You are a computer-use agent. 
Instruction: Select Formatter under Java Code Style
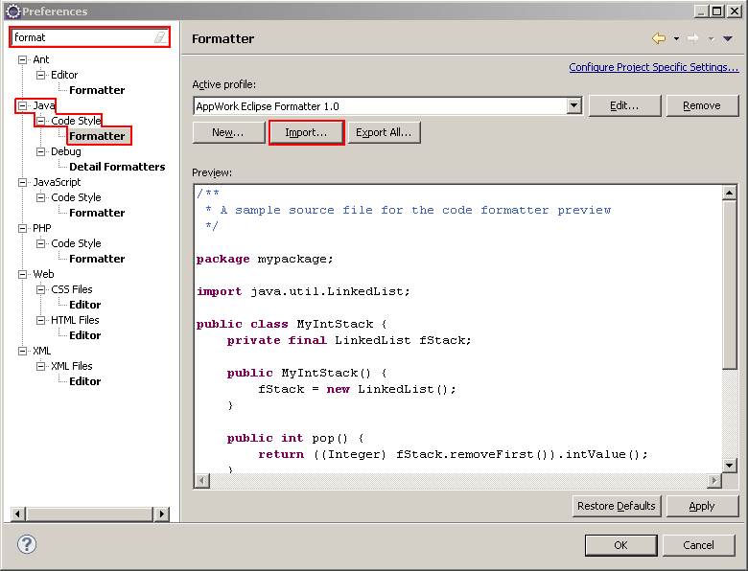coord(97,136)
